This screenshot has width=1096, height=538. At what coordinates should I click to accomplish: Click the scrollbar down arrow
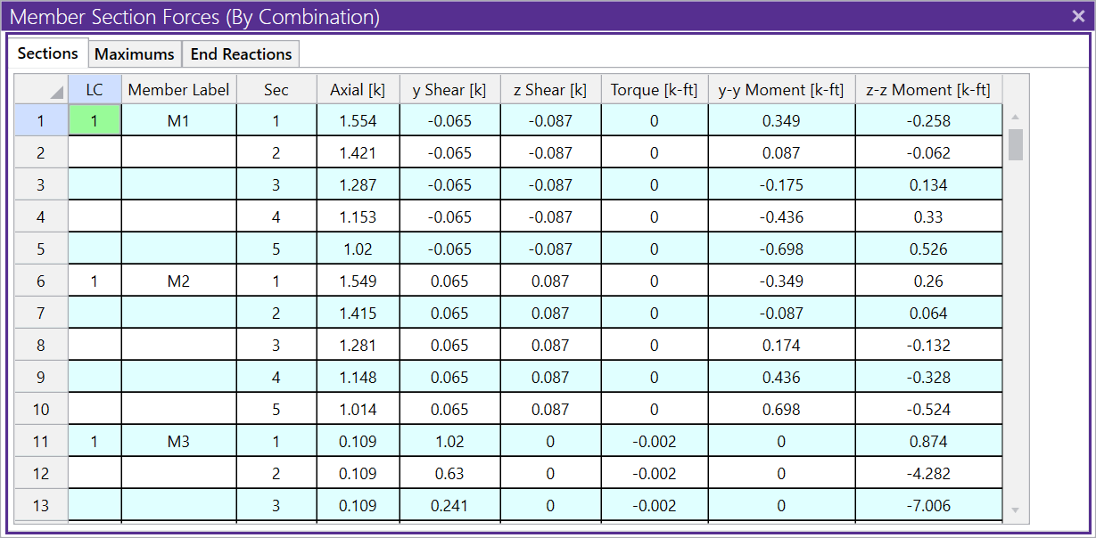click(x=1015, y=510)
